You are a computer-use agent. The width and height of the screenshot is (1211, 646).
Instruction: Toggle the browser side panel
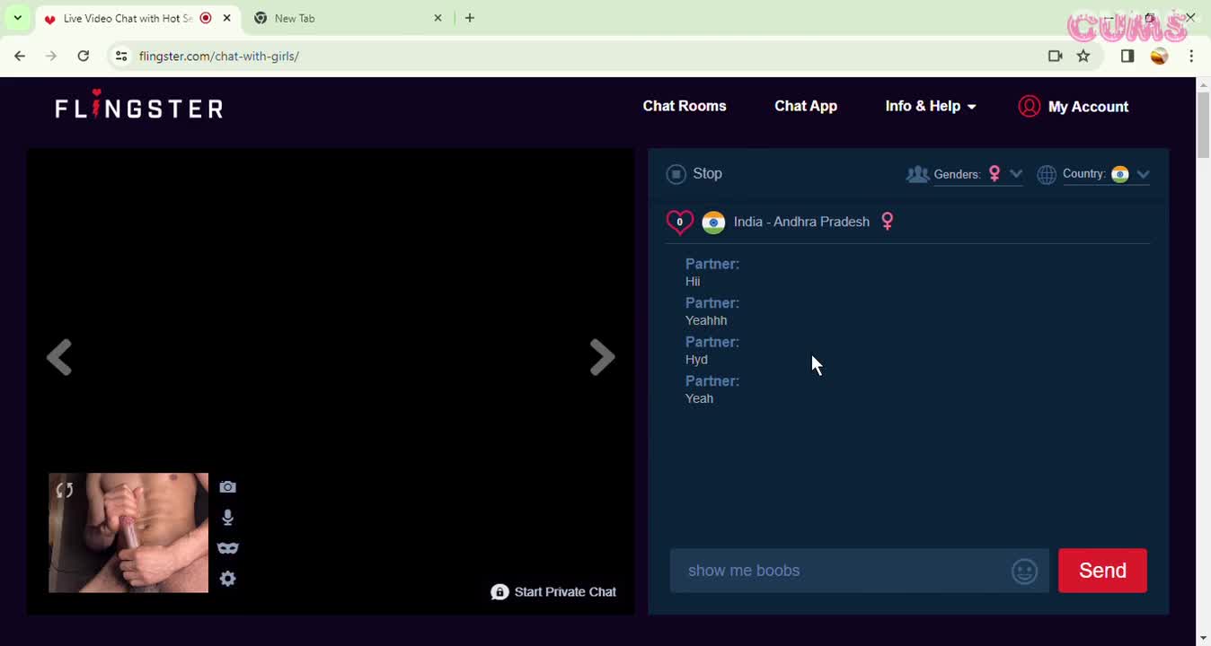1127,56
